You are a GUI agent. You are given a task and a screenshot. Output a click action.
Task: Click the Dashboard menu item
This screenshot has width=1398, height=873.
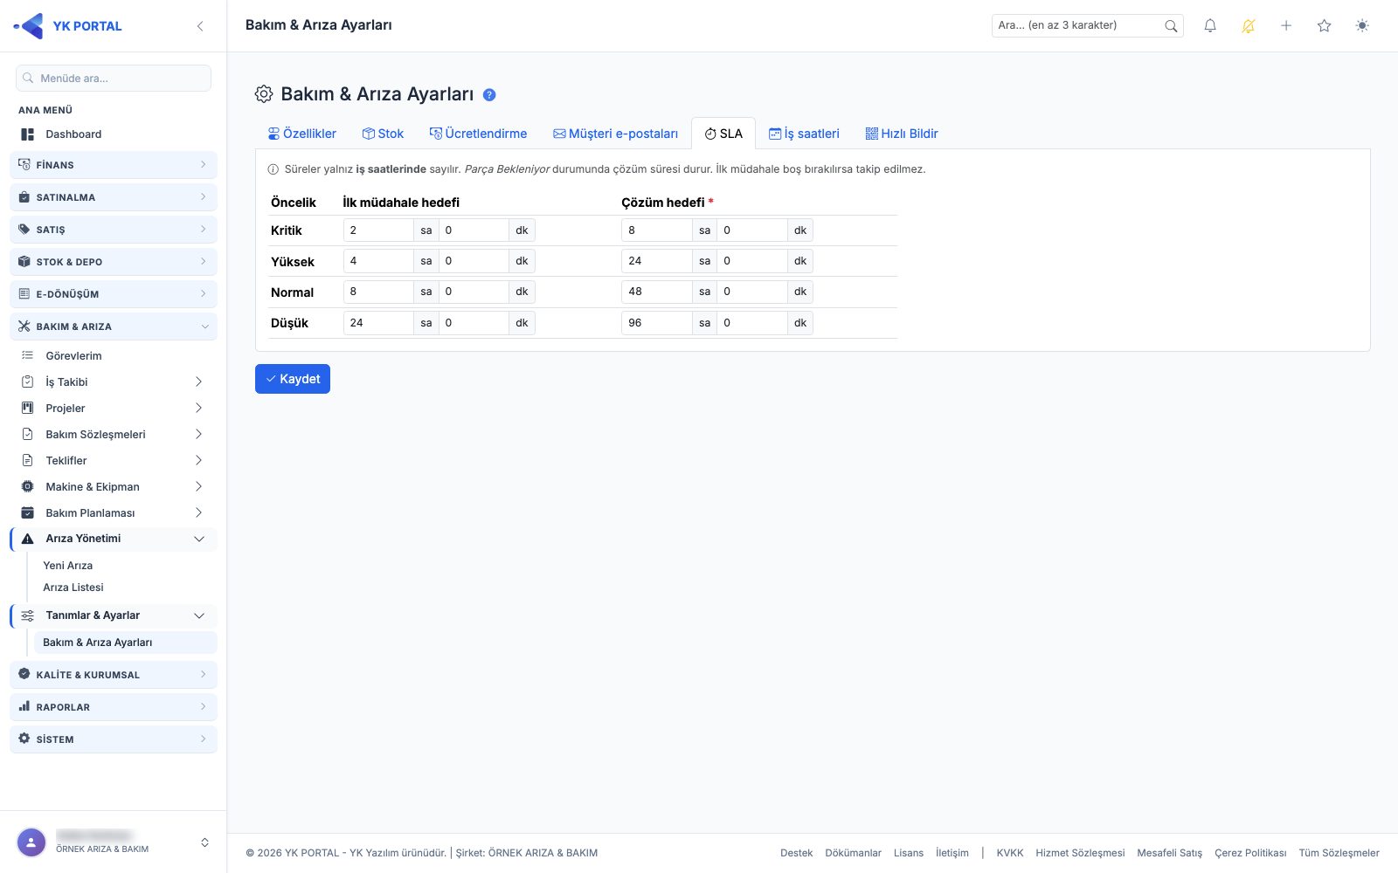pyautogui.click(x=114, y=134)
